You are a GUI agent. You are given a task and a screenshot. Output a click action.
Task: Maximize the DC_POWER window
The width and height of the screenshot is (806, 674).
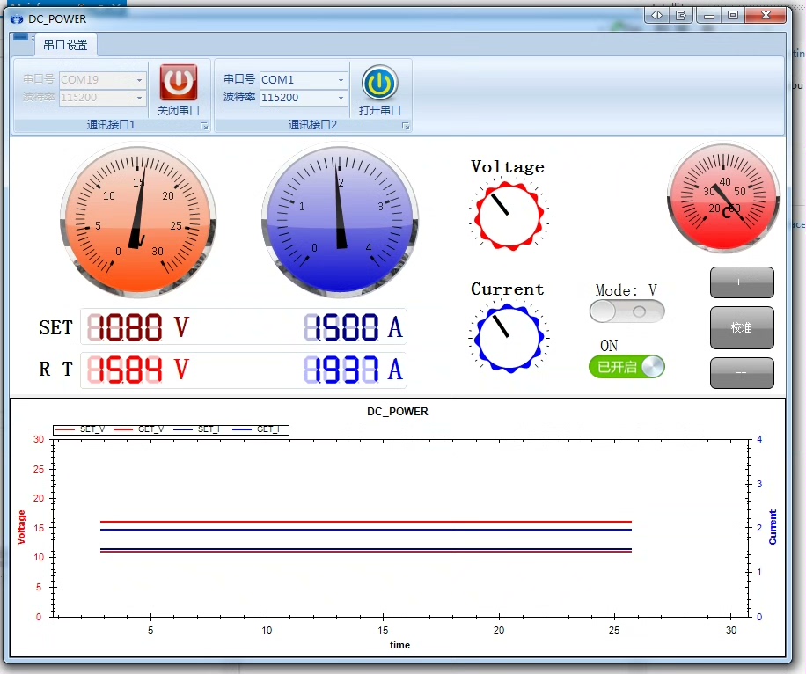(x=734, y=16)
